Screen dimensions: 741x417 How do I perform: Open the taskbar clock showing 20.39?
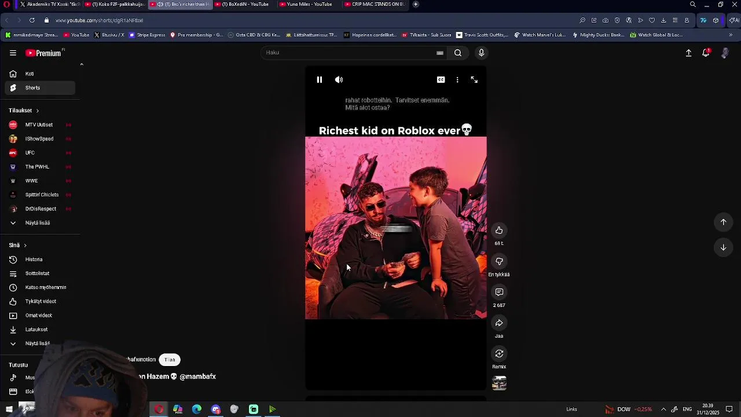708,409
